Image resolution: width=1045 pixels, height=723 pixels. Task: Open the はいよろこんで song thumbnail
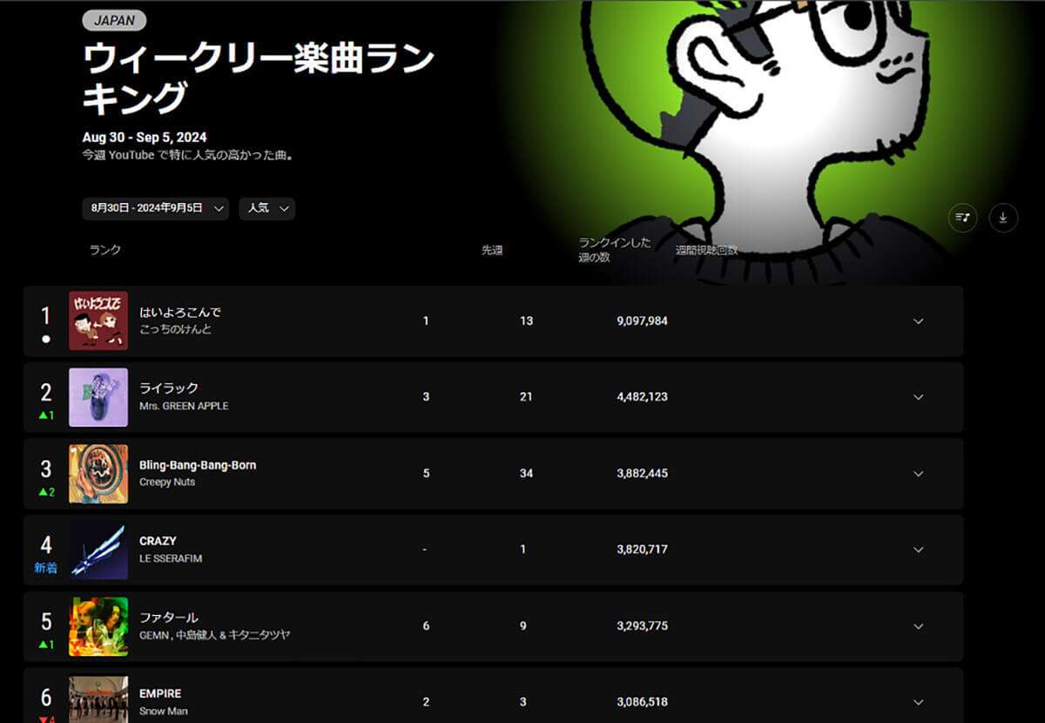coord(98,321)
